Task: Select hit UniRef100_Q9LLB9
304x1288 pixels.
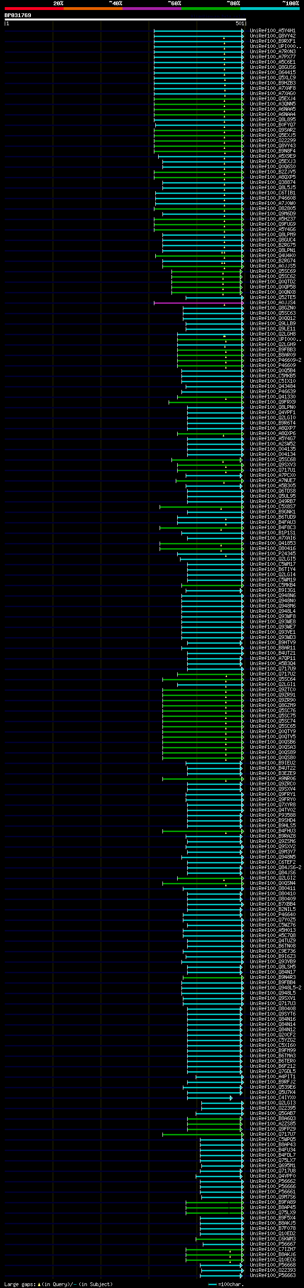Action: pyautogui.click(x=273, y=324)
